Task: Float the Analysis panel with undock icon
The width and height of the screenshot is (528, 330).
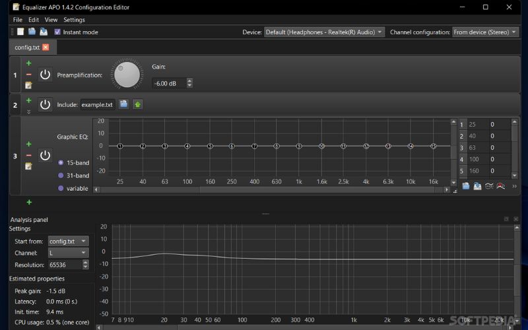Action: (506, 219)
